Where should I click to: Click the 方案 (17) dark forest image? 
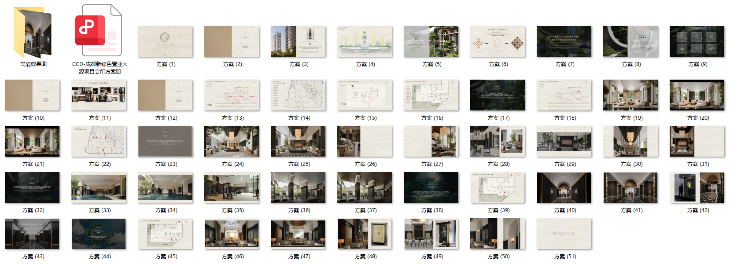coord(498,95)
